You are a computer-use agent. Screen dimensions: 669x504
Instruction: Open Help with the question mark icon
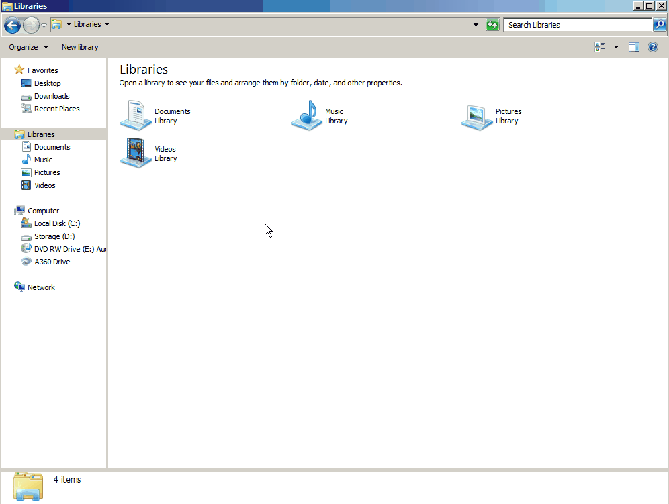[653, 47]
